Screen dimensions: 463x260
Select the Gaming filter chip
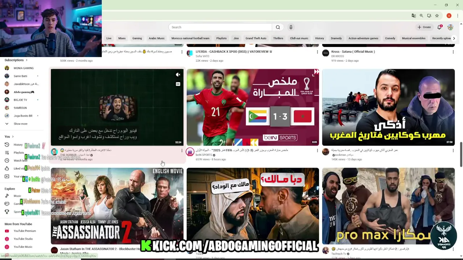click(137, 38)
